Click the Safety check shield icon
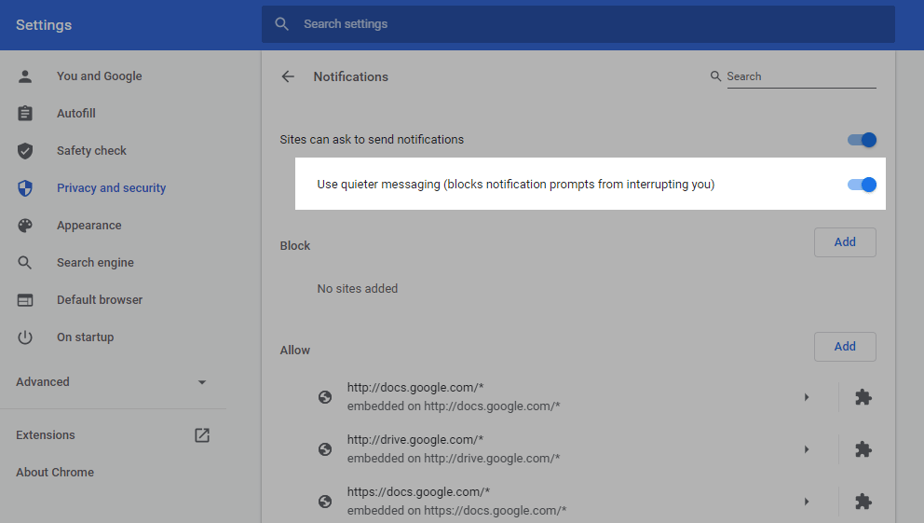 (x=25, y=151)
